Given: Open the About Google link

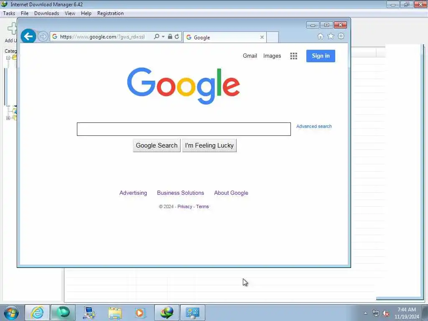Looking at the screenshot, I should pos(231,193).
